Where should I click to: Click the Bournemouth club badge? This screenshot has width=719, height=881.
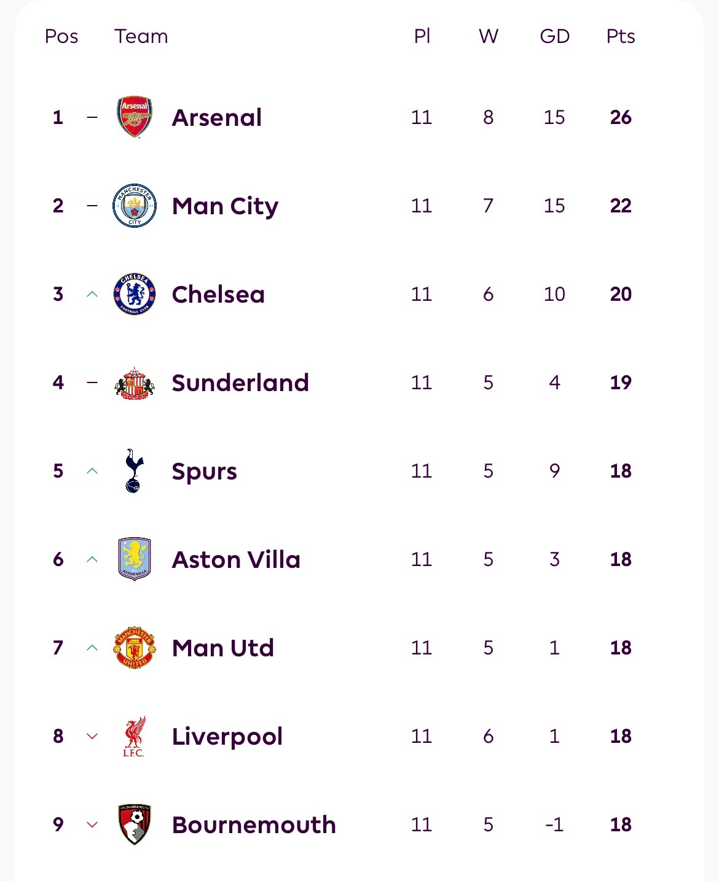135,825
